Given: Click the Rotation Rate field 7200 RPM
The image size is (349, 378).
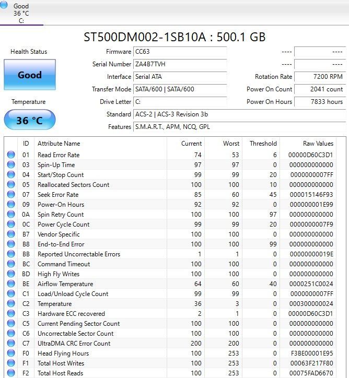Looking at the screenshot, I should 320,77.
